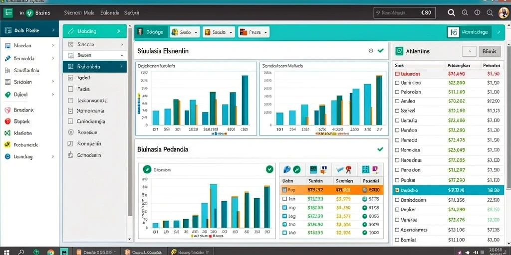This screenshot has height=255, width=511.
Task: Expand the Macdan sidebar chevron
Action: click(53, 45)
